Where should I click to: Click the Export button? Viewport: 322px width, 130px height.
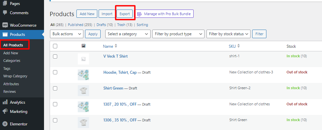pyautogui.click(x=125, y=14)
